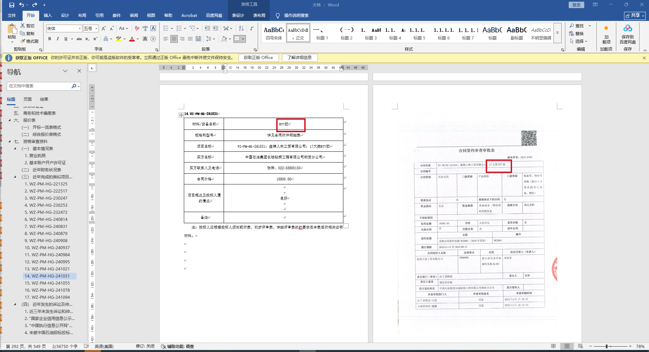The height and width of the screenshot is (352, 649).
Task: Open the 插入 (Insert) ribbon tab
Action: pyautogui.click(x=48, y=16)
